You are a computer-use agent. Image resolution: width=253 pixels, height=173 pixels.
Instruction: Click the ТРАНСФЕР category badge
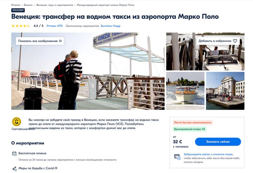click(18, 10)
